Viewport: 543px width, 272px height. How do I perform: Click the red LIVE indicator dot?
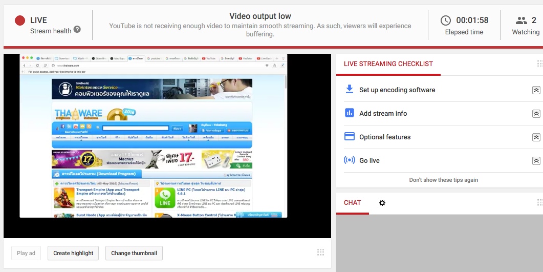(20, 20)
